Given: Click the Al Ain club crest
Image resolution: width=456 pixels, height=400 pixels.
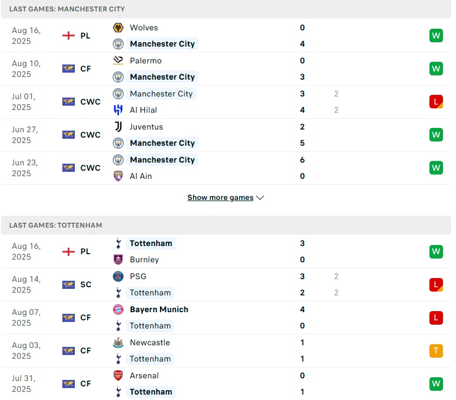Looking at the screenshot, I should point(118,176).
